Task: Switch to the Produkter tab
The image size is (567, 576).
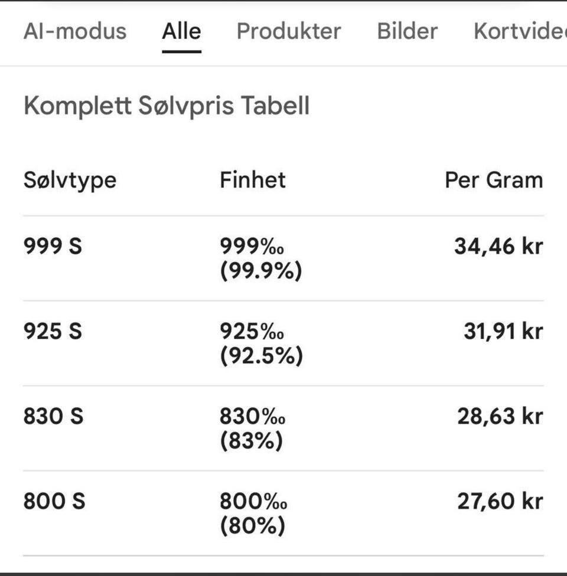Action: (289, 31)
